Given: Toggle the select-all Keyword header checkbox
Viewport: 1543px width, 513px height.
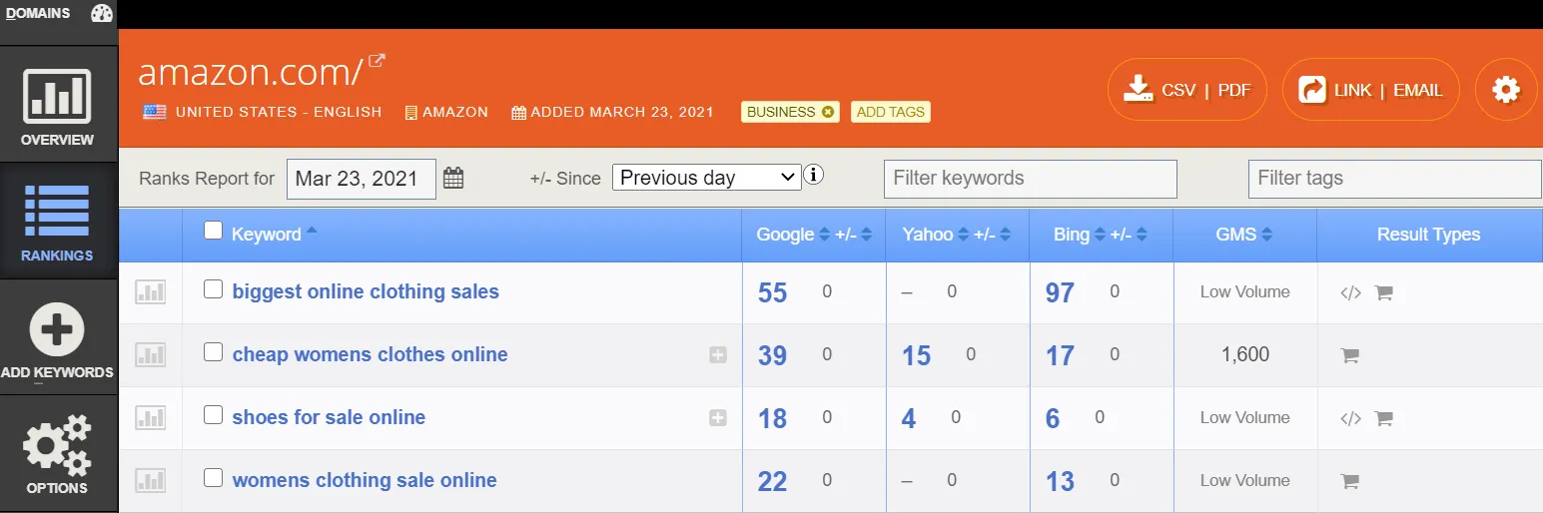Looking at the screenshot, I should [213, 231].
